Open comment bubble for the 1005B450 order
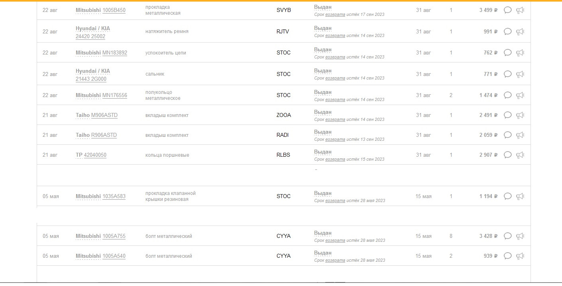The image size is (562, 286). point(507,10)
